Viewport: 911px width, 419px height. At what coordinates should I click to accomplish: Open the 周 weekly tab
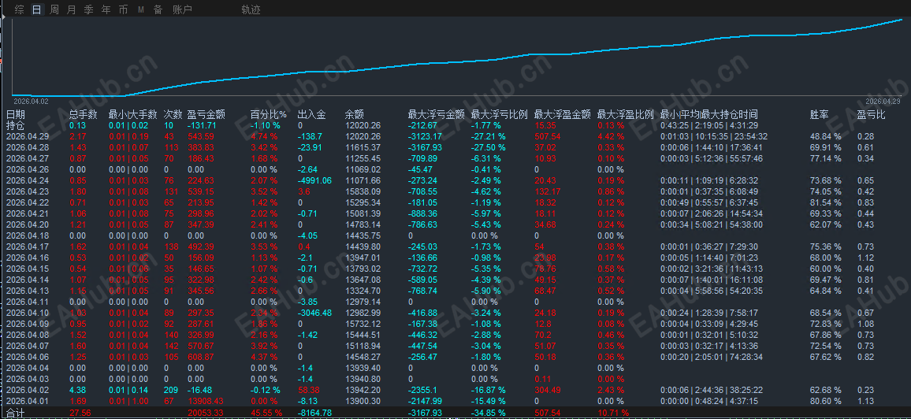coord(54,9)
